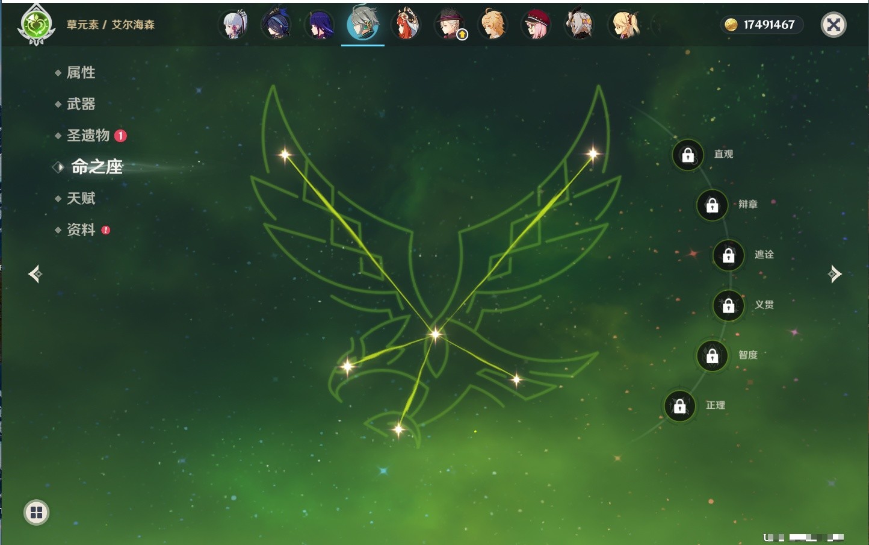Select the highlighted Alhaitham avatar
Image resolution: width=869 pixels, height=545 pixels.
pyautogui.click(x=363, y=24)
